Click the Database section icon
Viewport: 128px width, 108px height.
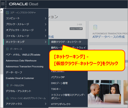pos(7,49)
